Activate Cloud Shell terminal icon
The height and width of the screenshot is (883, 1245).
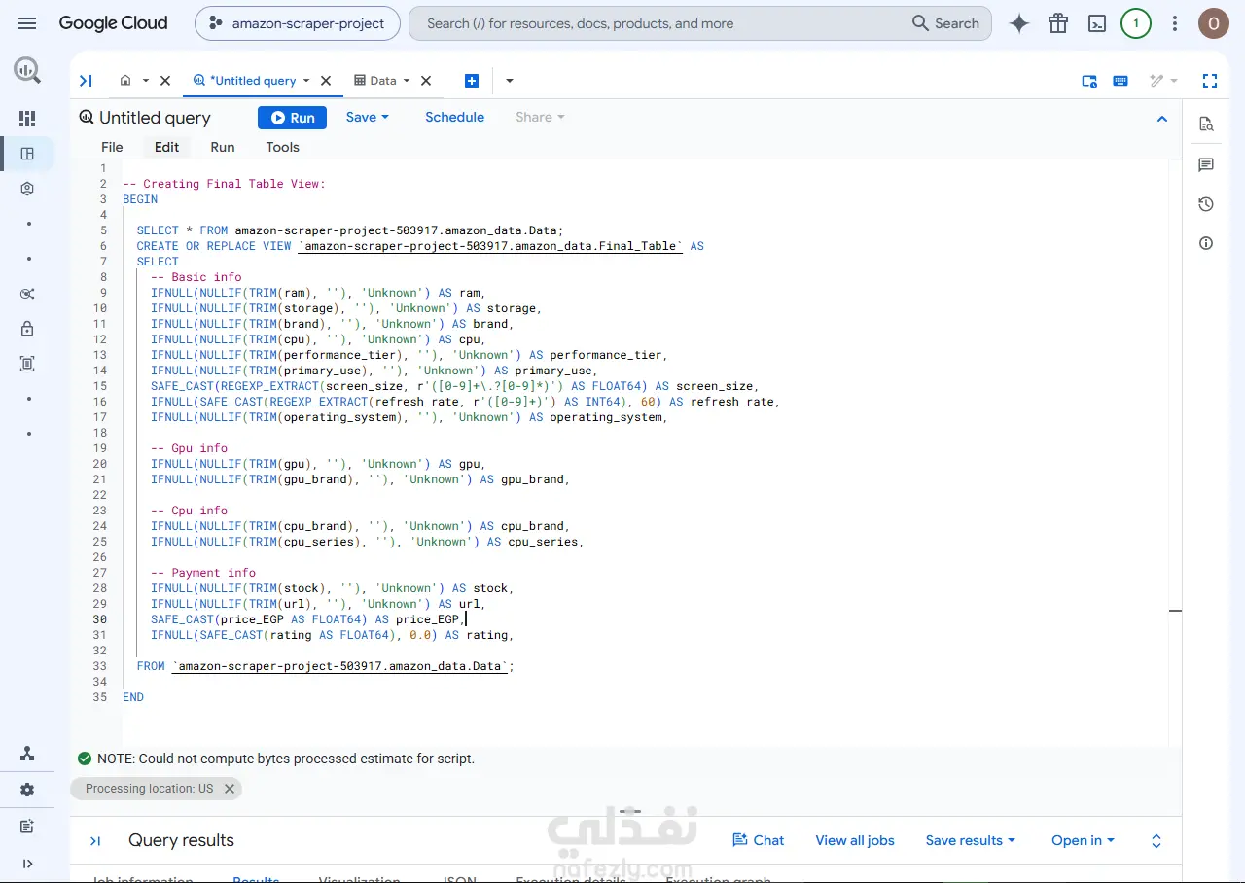1097,23
